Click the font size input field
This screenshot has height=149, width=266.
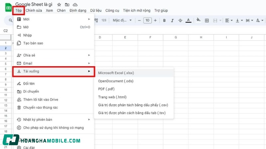(148, 21)
